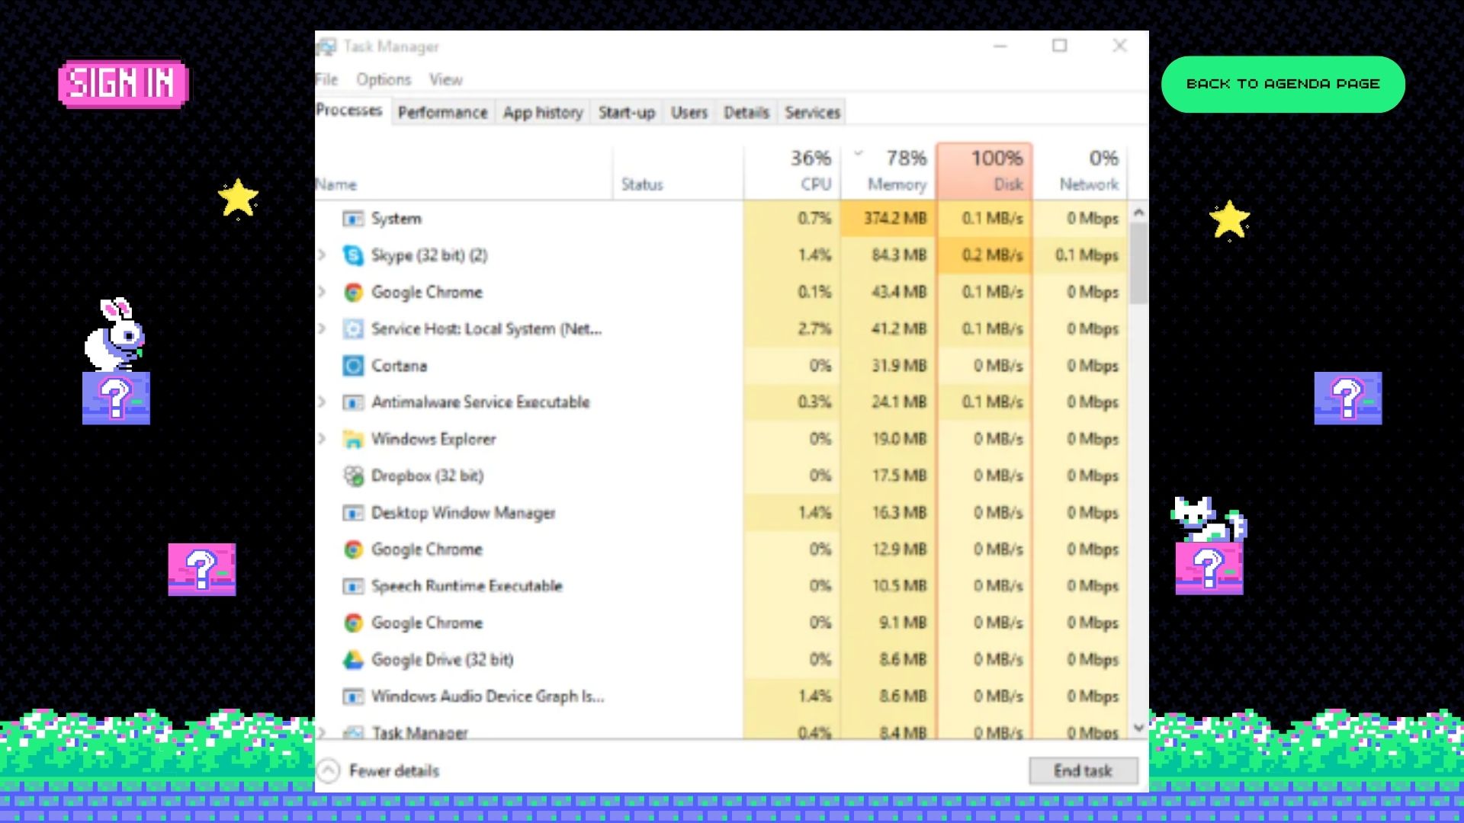Click the Antimalware Service Executable icon

352,402
